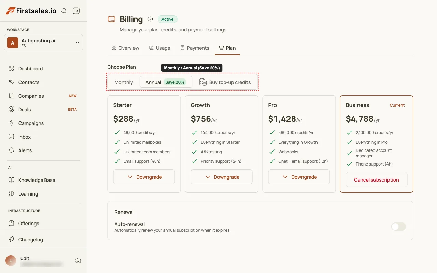
Task: Click 'Phone support (4h)' text
Action: click(374, 164)
